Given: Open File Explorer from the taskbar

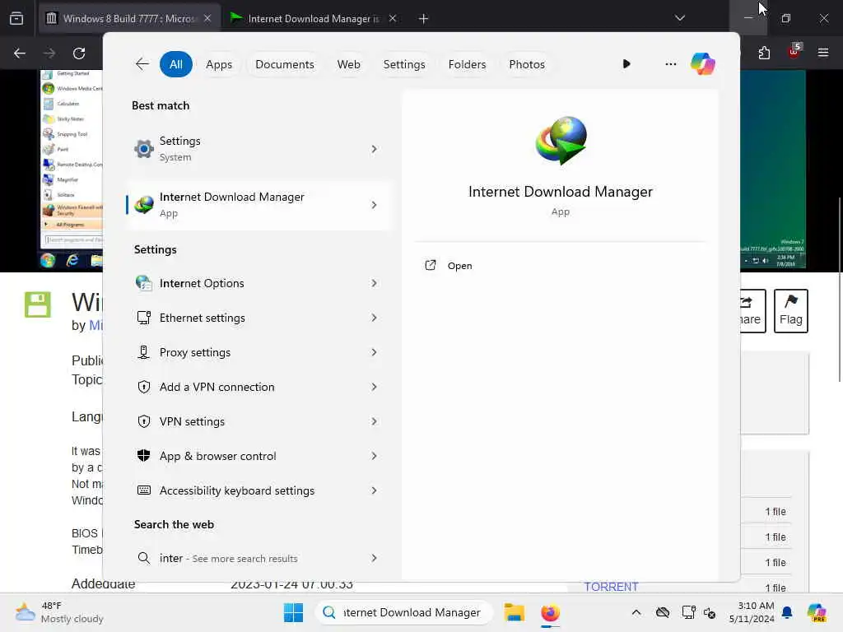Looking at the screenshot, I should (x=514, y=612).
